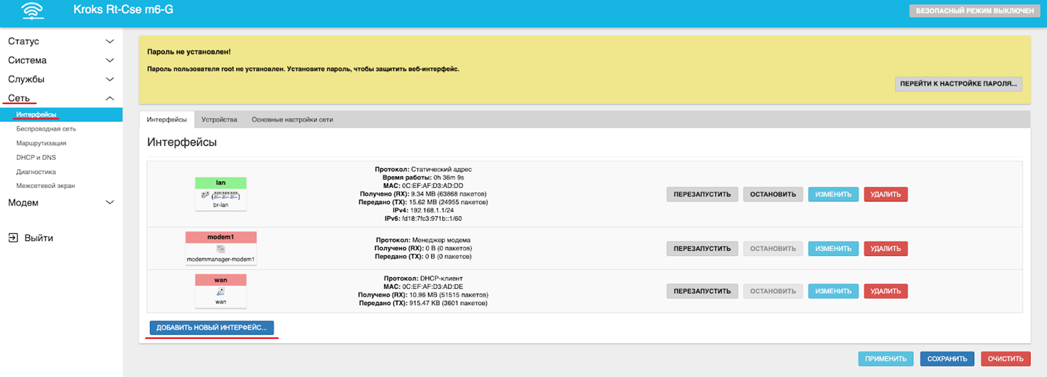The width and height of the screenshot is (1047, 377).
Task: Click the Wi-Fi router logo icon
Action: pos(33,11)
